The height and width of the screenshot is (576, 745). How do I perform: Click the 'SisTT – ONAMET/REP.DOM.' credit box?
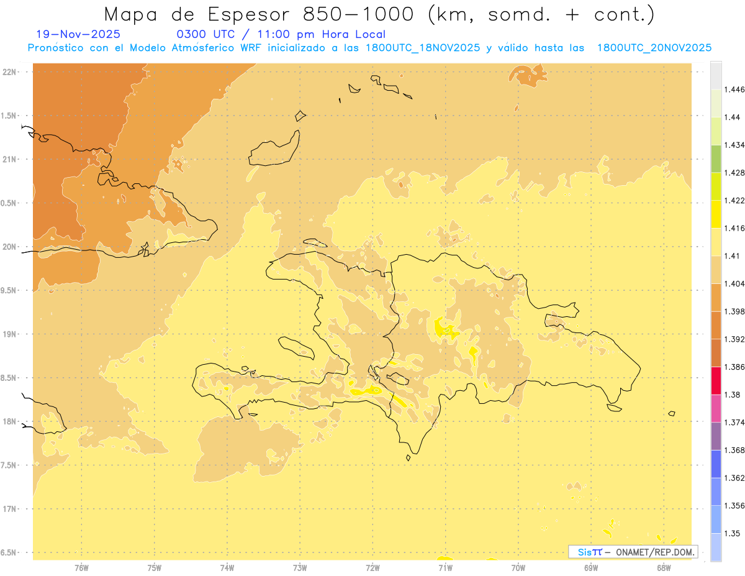[633, 552]
